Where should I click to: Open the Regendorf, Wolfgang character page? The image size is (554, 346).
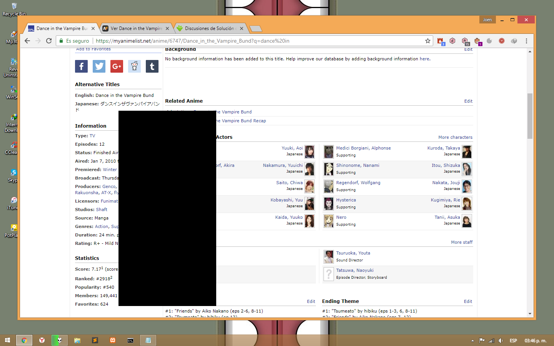[x=358, y=183]
